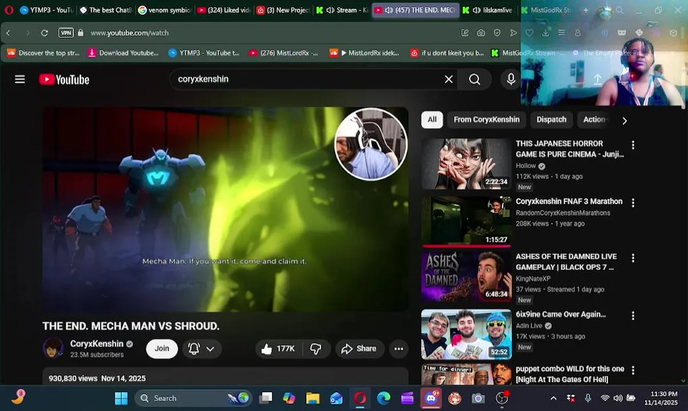Toggle the Opera VPN badge

66,33
